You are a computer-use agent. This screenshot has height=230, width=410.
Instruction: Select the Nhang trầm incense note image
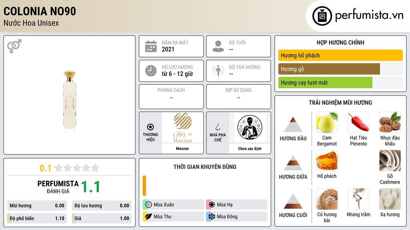358,199
